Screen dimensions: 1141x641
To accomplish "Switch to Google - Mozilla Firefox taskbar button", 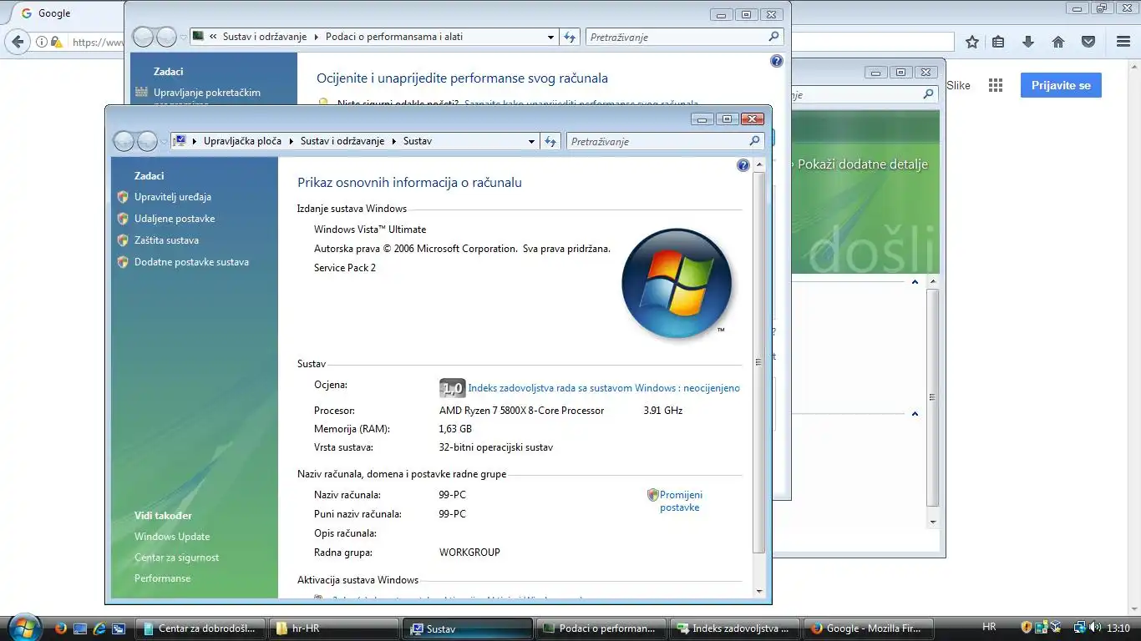I will pyautogui.click(x=870, y=628).
